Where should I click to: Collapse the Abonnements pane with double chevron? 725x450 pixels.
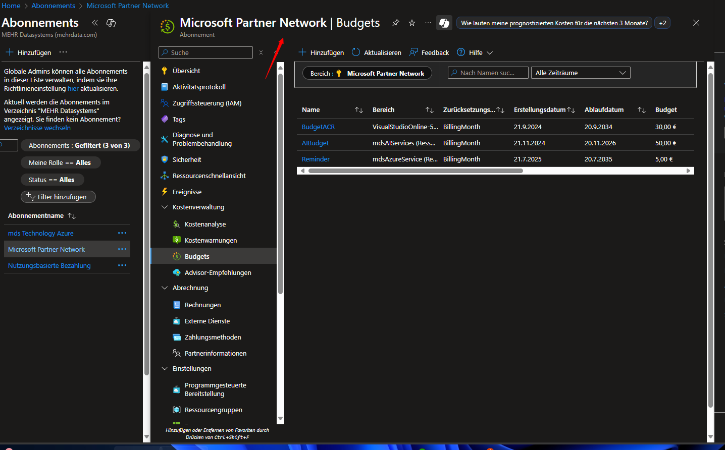pos(95,23)
